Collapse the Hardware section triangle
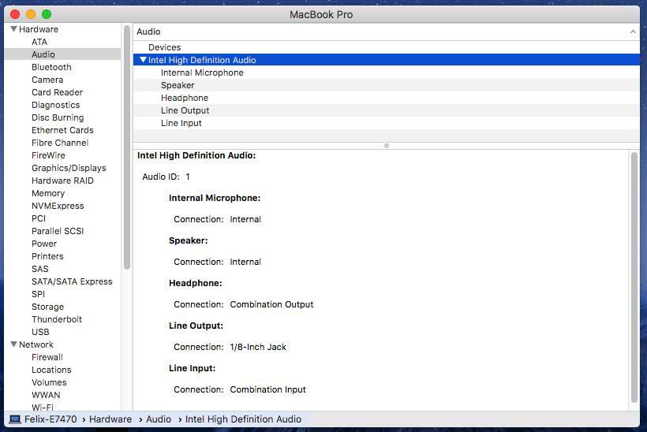The height and width of the screenshot is (432, 647). (13, 29)
